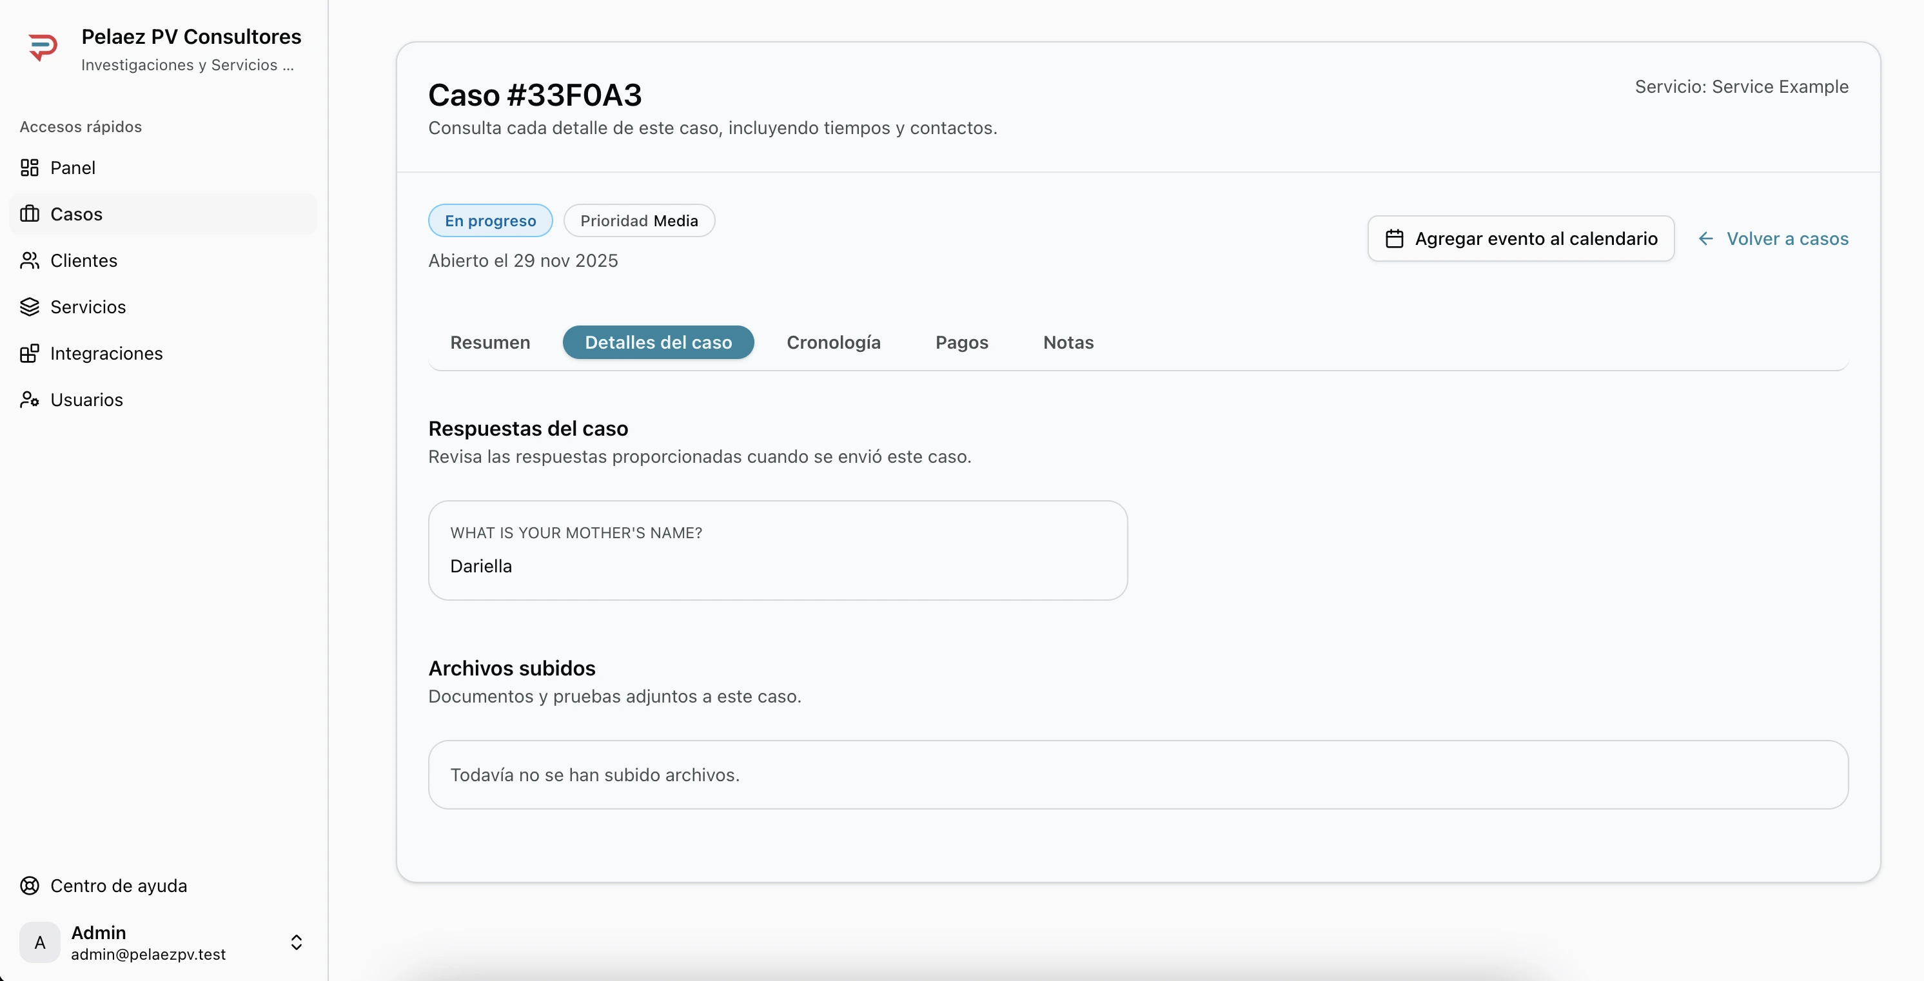Go to the Notas tab
Screen dimensions: 1924x981
pyautogui.click(x=1068, y=343)
